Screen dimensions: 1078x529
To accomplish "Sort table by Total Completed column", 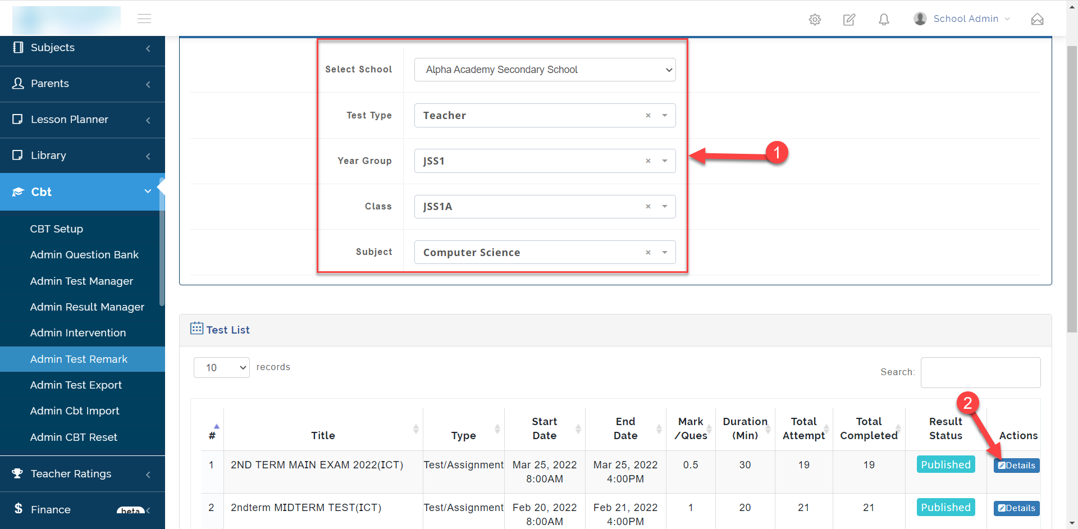I will [898, 429].
